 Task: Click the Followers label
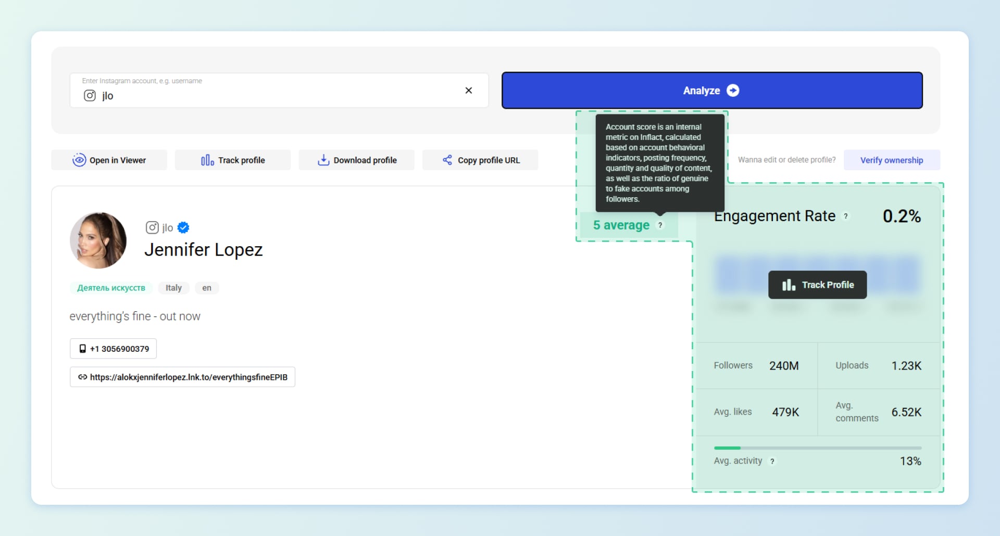pyautogui.click(x=733, y=365)
